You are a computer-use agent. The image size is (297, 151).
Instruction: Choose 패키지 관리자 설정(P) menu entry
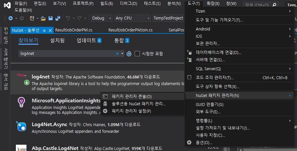143,111
